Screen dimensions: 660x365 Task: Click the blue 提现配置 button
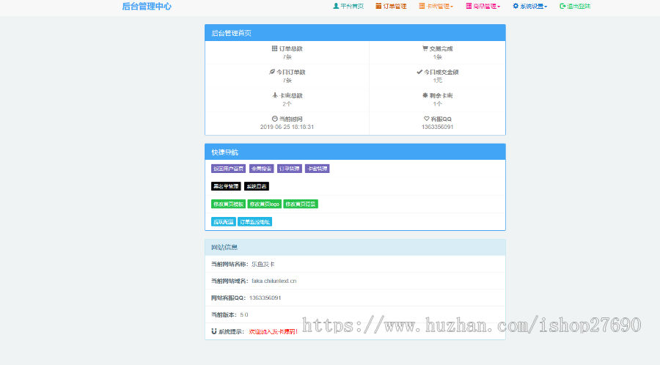224,221
